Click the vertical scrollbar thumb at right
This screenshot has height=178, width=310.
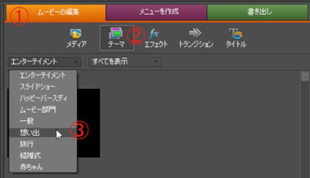click(305, 77)
